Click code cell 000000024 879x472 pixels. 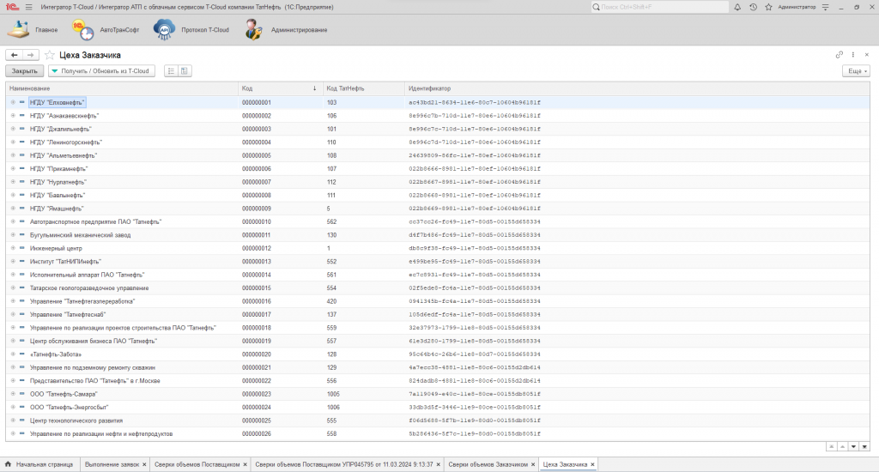(x=256, y=408)
